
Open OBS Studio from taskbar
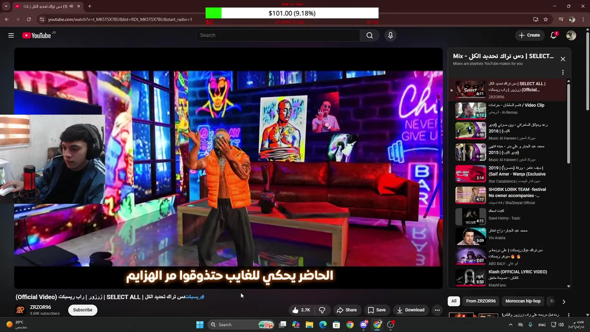[391, 325]
